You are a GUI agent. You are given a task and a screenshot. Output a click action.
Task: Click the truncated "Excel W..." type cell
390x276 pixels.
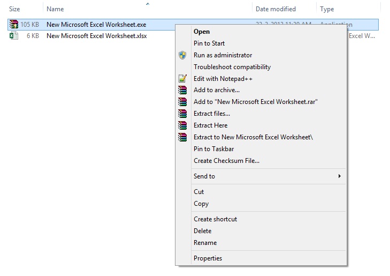tap(362, 36)
